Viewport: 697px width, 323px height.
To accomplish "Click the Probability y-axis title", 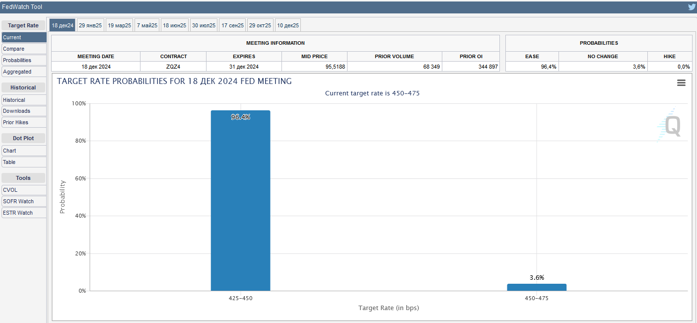I will click(x=63, y=197).
